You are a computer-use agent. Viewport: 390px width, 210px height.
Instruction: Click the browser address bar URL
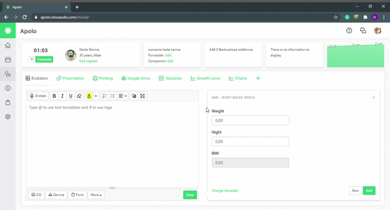(x=65, y=17)
